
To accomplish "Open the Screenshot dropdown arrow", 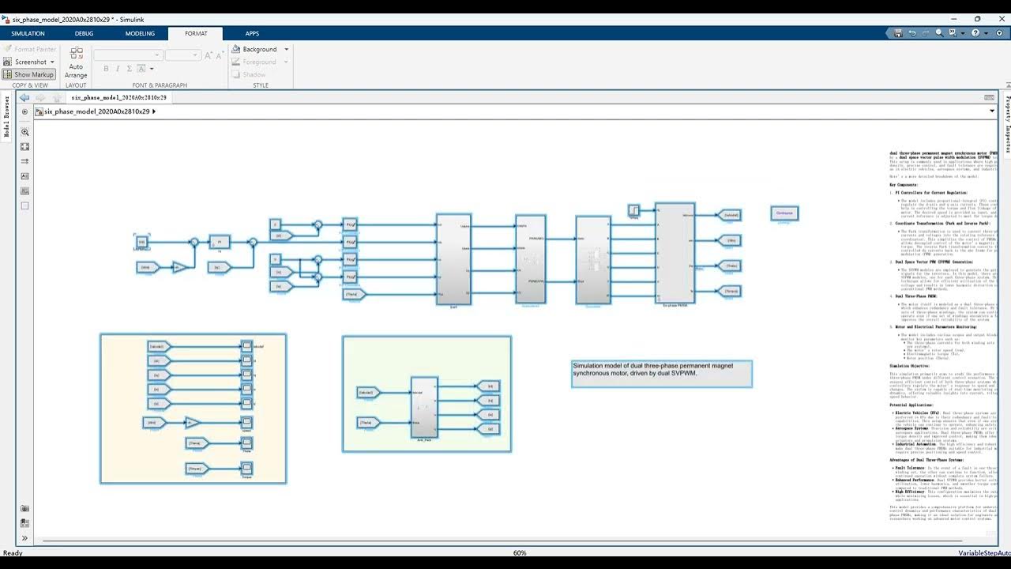I will tap(52, 62).
